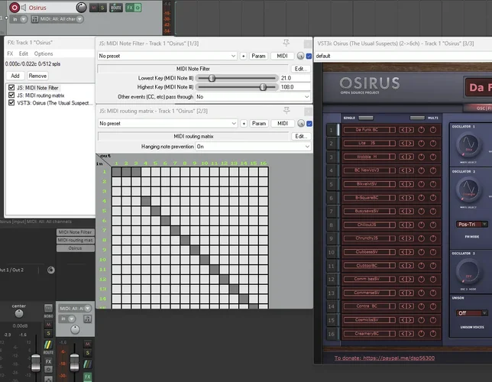The height and width of the screenshot is (382, 492).
Task: Click the Add button in FX chain
Action: pyautogui.click(x=15, y=76)
